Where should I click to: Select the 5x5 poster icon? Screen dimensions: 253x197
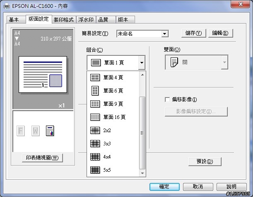(x=95, y=170)
